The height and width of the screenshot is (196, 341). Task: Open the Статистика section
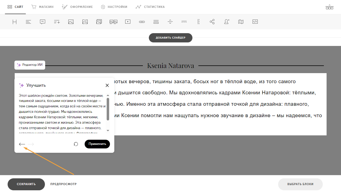coord(150,7)
